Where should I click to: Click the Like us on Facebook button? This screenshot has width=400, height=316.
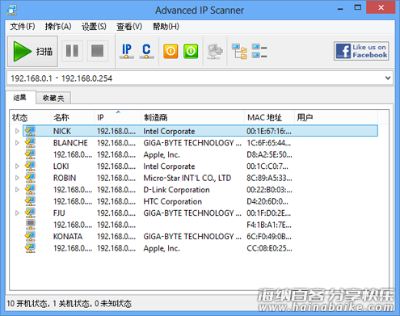pos(361,51)
